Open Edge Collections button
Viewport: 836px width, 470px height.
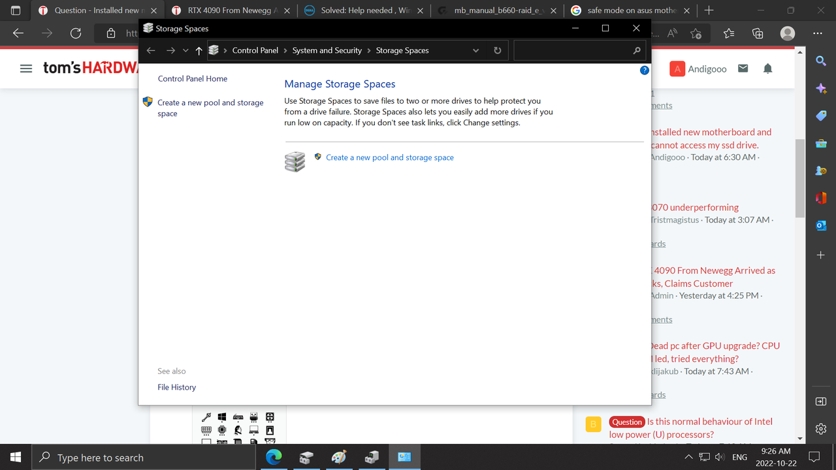(758, 33)
